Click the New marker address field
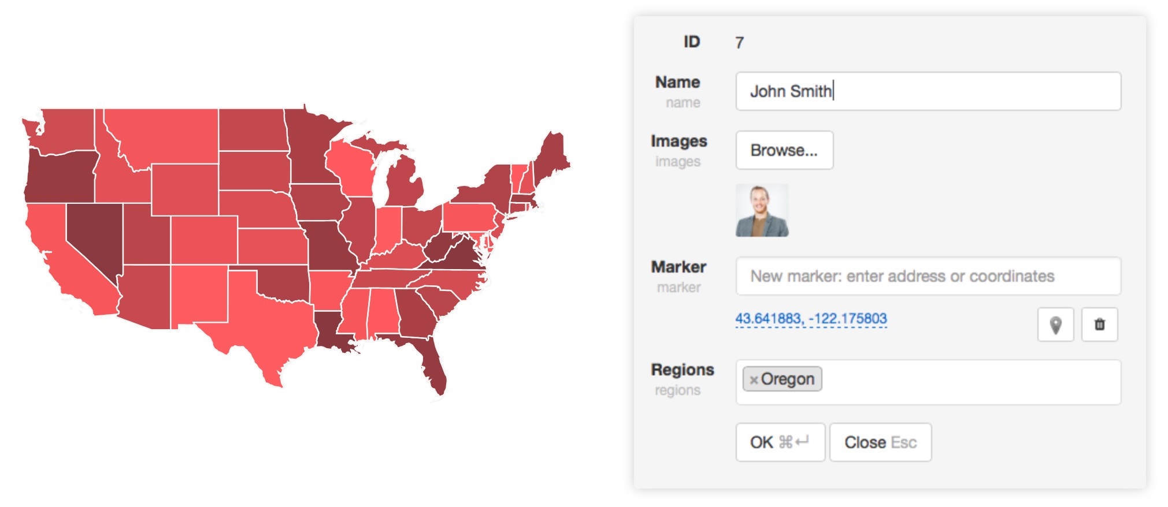The height and width of the screenshot is (507, 1168). click(x=928, y=276)
